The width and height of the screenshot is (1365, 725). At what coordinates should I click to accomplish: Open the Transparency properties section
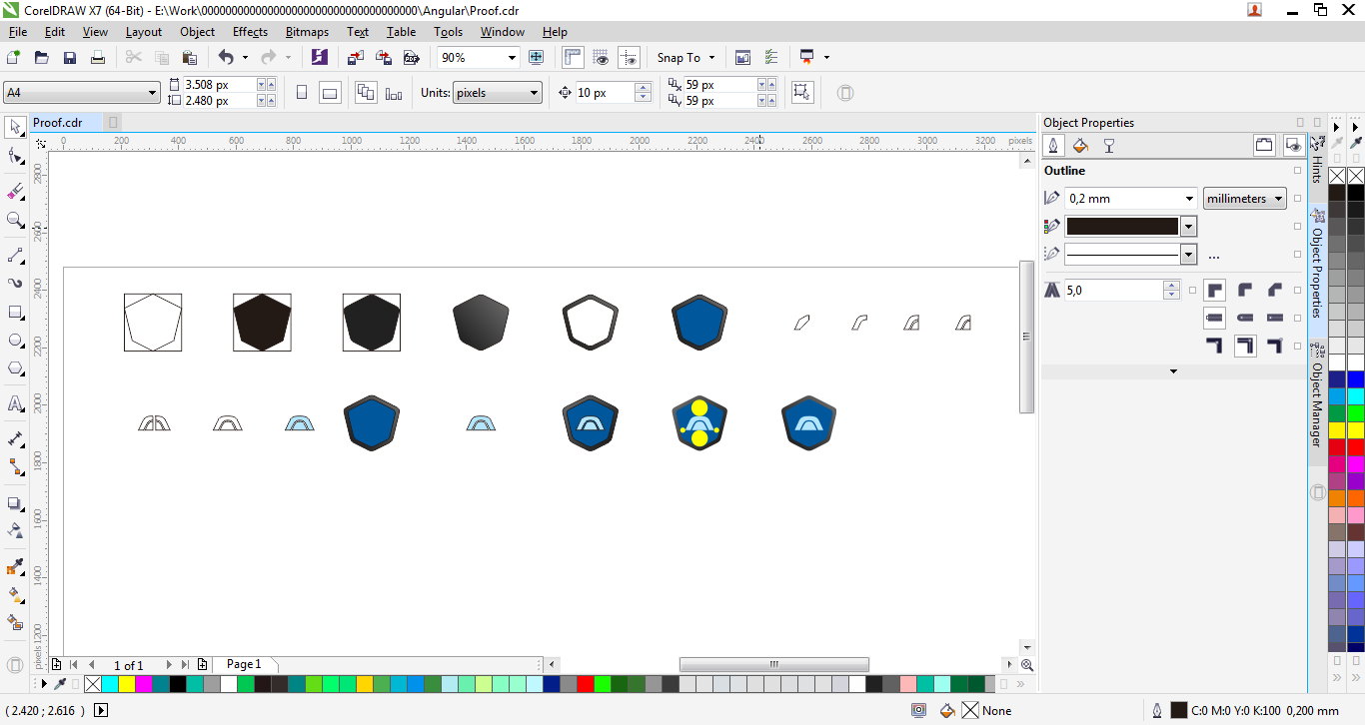pos(1108,146)
